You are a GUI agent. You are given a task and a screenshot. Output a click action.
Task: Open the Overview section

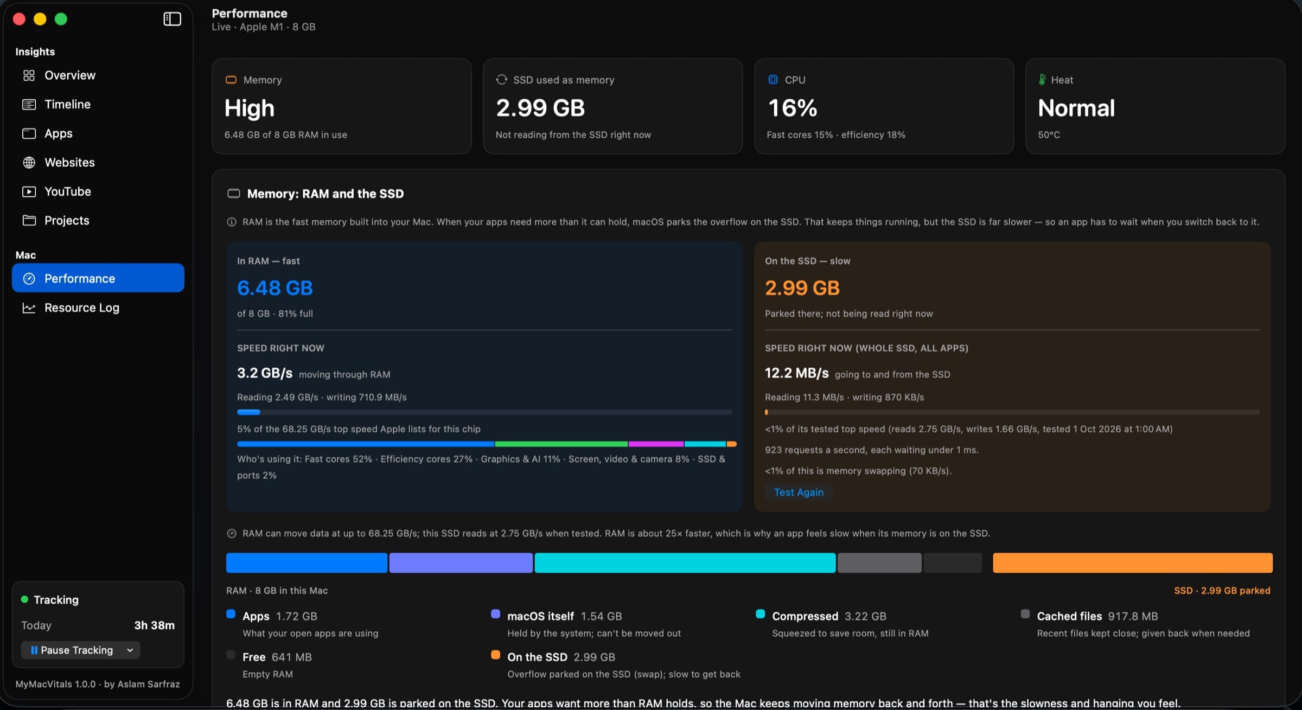click(x=98, y=75)
